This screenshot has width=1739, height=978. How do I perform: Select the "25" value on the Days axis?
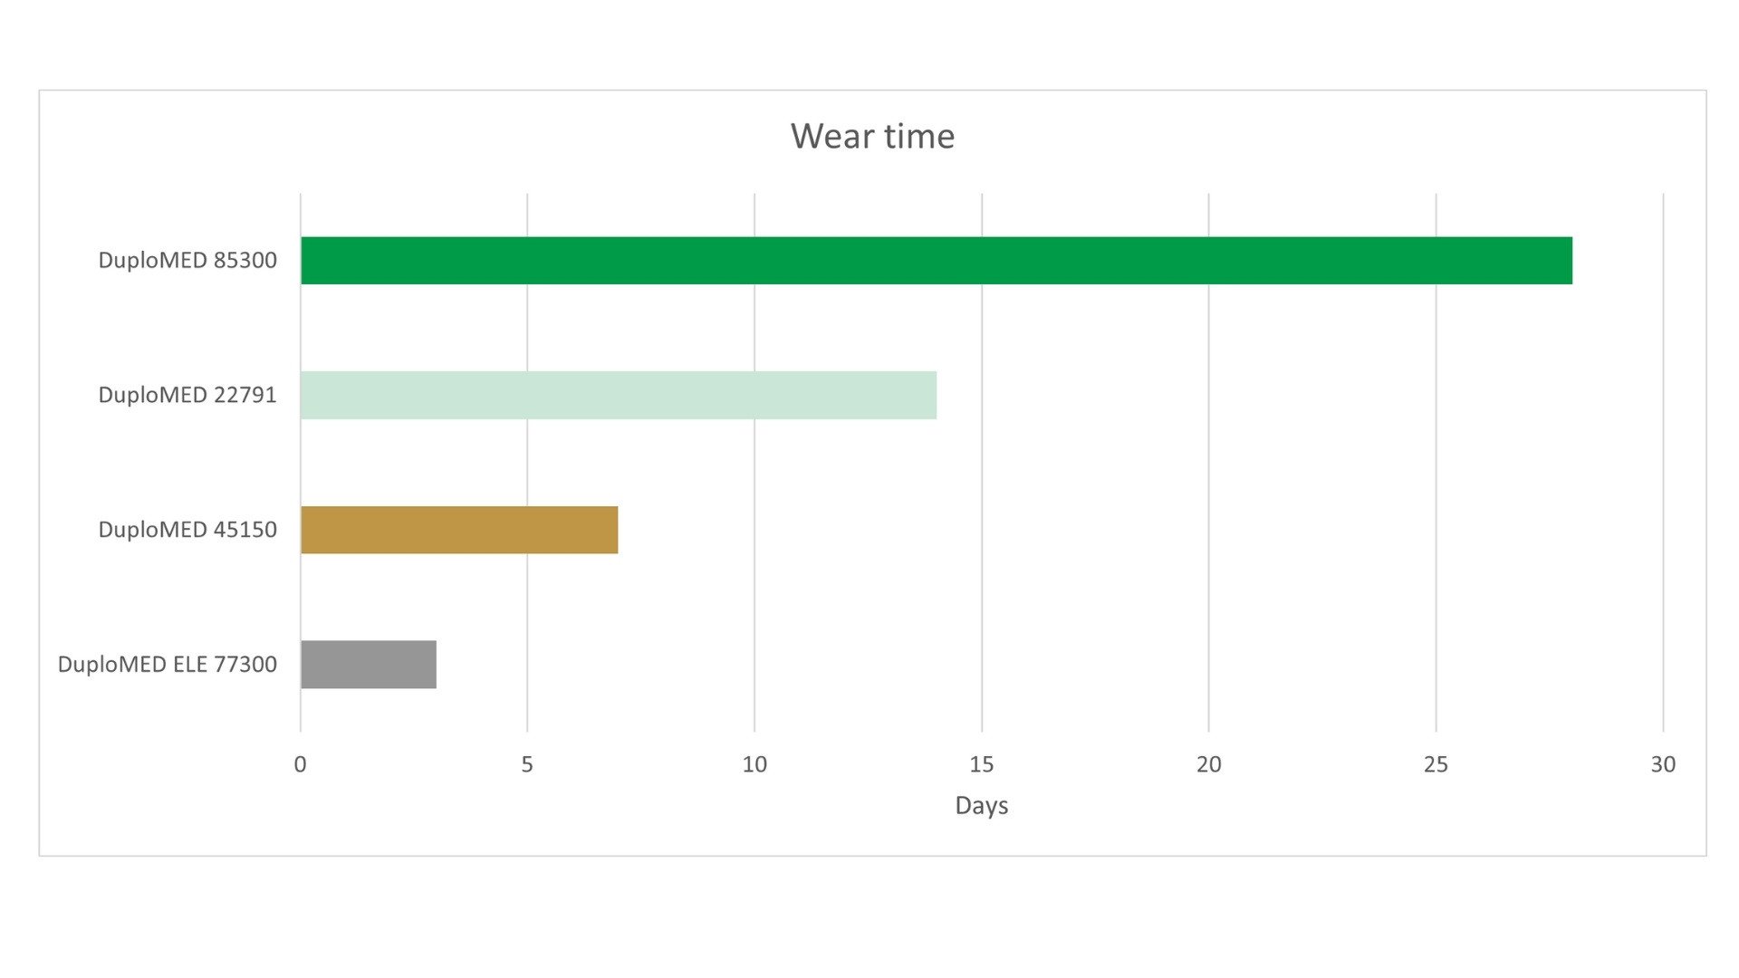[1436, 764]
